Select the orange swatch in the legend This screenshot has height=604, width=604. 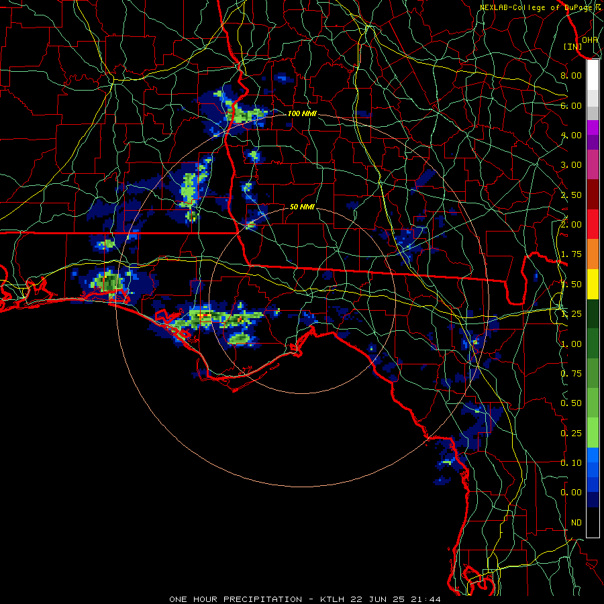(x=593, y=254)
